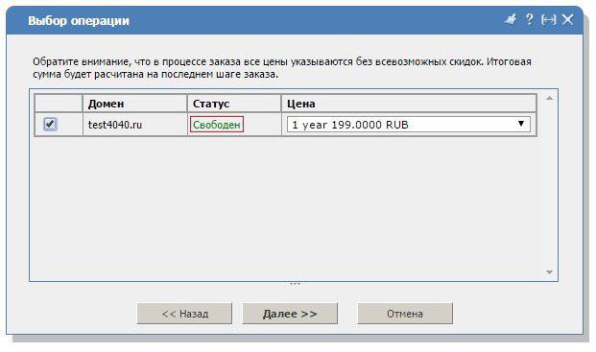Click the Свободен status label
This screenshot has height=352, width=596.
pos(217,125)
